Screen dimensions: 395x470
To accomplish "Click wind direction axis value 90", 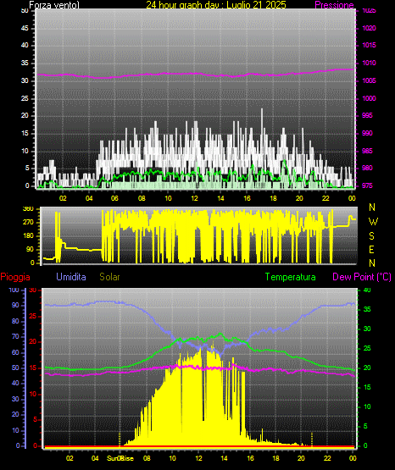I will (30, 249).
